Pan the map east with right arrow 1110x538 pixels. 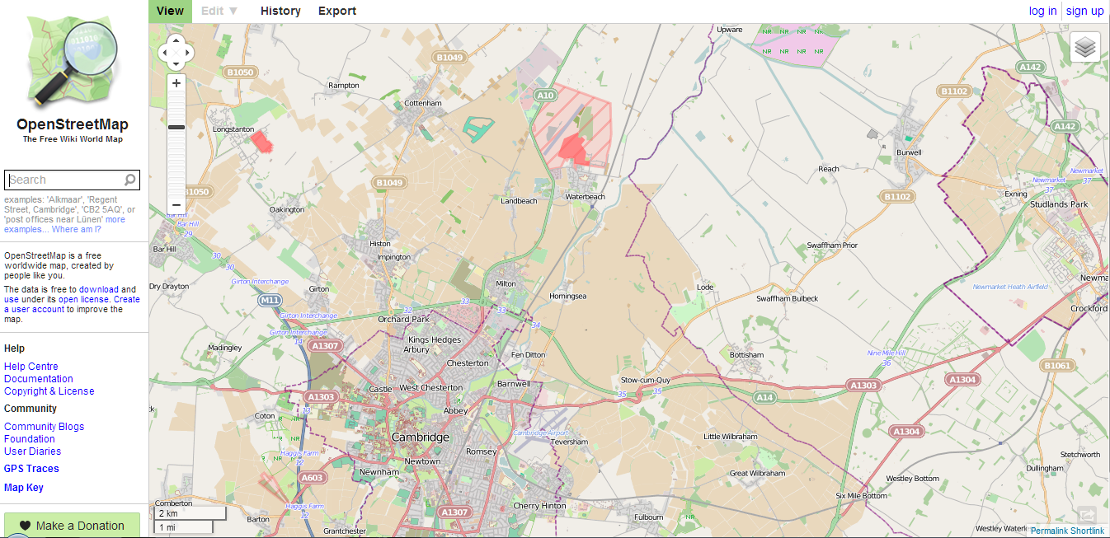[188, 53]
